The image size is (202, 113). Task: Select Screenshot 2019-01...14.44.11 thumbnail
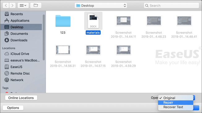124,21
